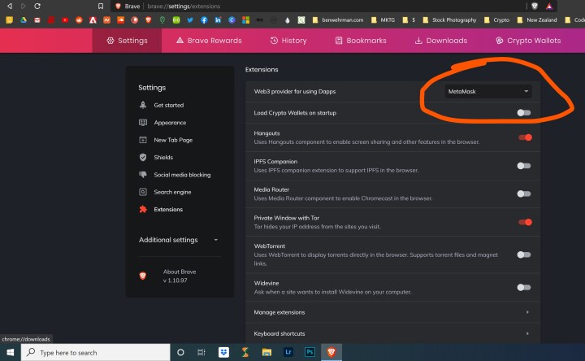Open the SoundCloud bookmark icon

[x=120, y=20]
